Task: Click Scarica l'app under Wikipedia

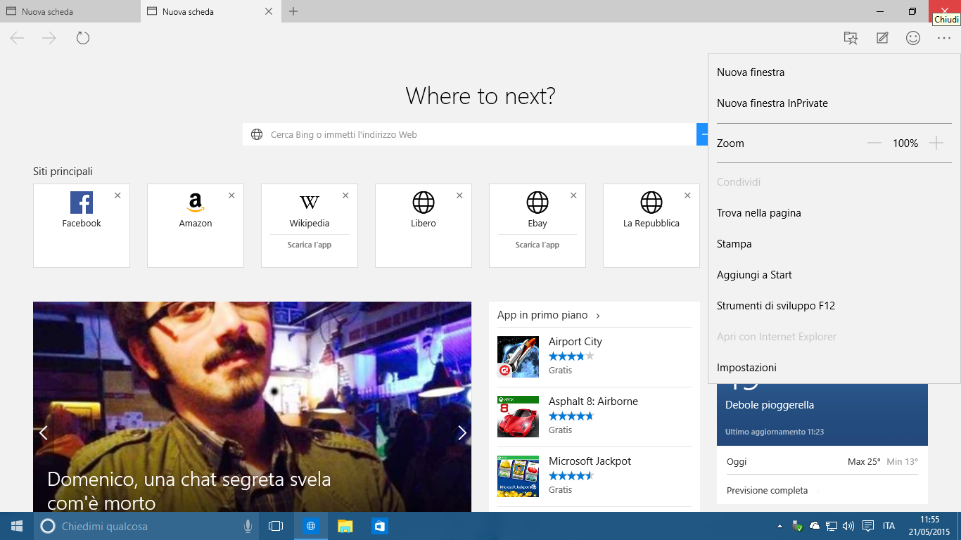Action: coord(310,245)
